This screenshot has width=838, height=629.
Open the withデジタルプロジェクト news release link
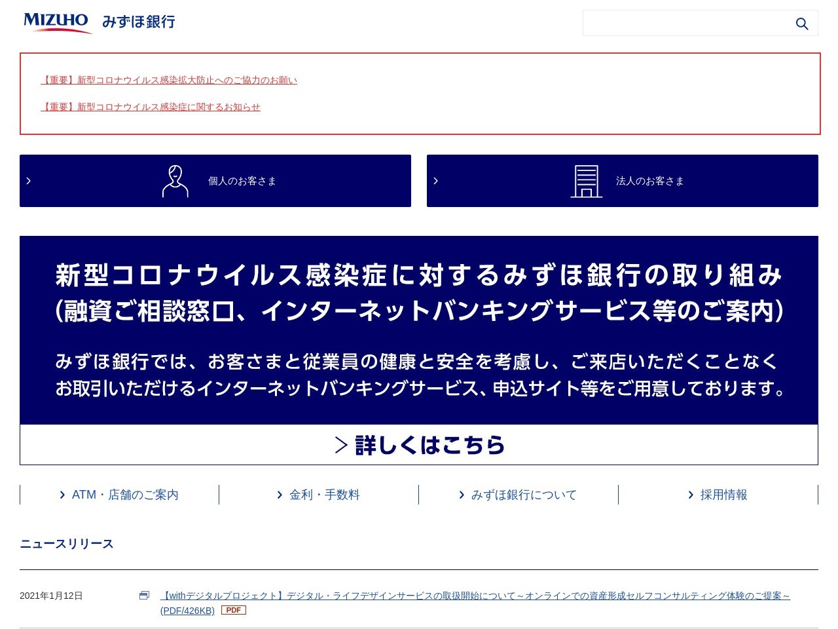click(475, 603)
